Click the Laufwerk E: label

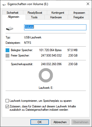[x=46, y=88]
